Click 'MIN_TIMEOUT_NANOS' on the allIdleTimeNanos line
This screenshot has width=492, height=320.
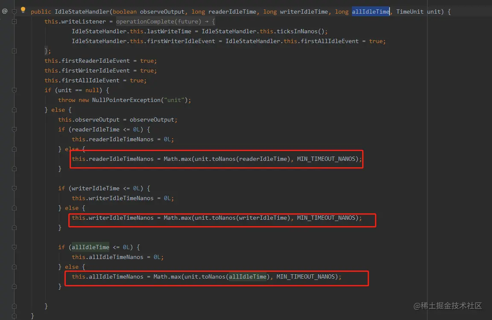(x=306, y=277)
